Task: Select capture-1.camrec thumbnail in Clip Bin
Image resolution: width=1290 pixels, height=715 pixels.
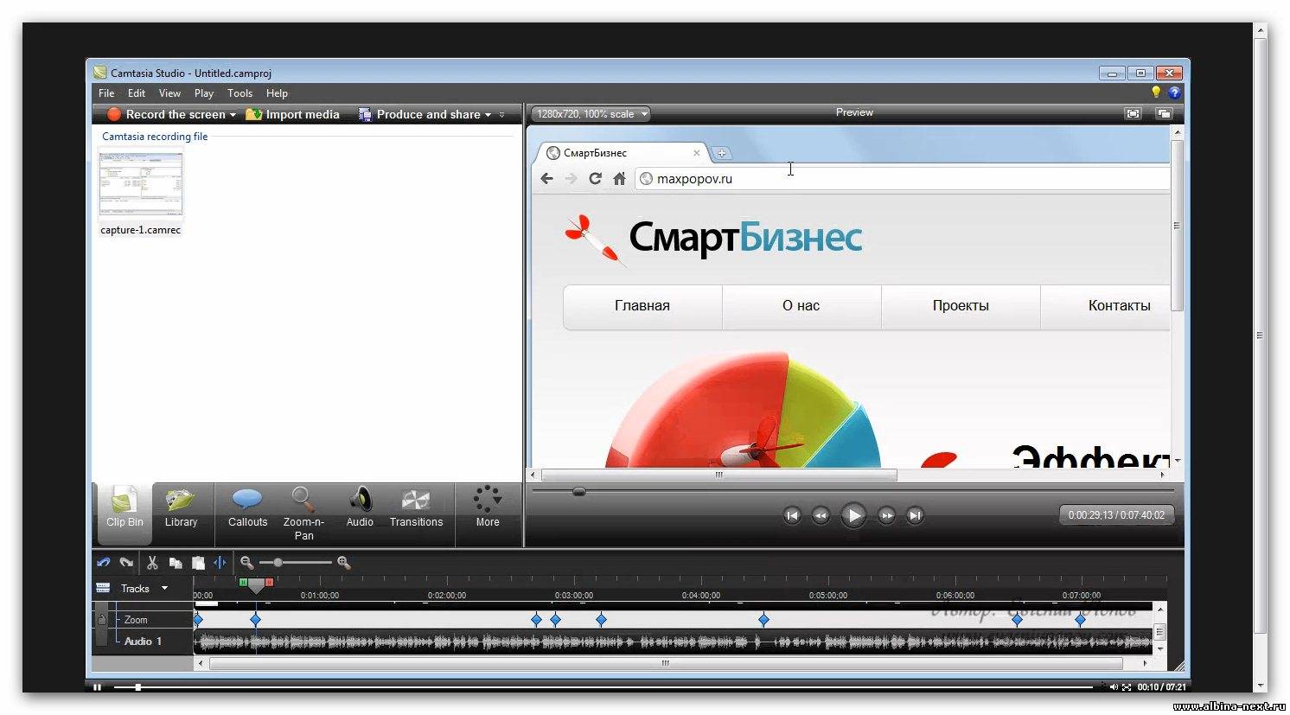Action: [141, 184]
